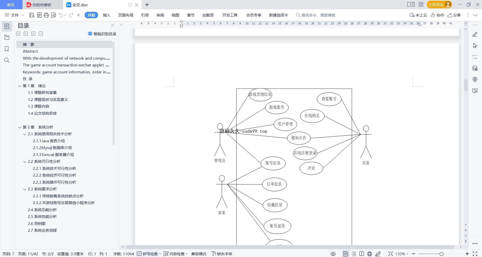
Task: Switch to page layout view icon
Action: (x=346, y=254)
